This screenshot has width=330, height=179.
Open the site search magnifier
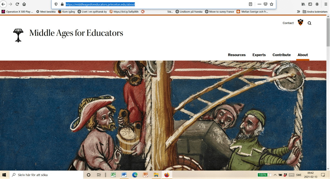click(309, 23)
